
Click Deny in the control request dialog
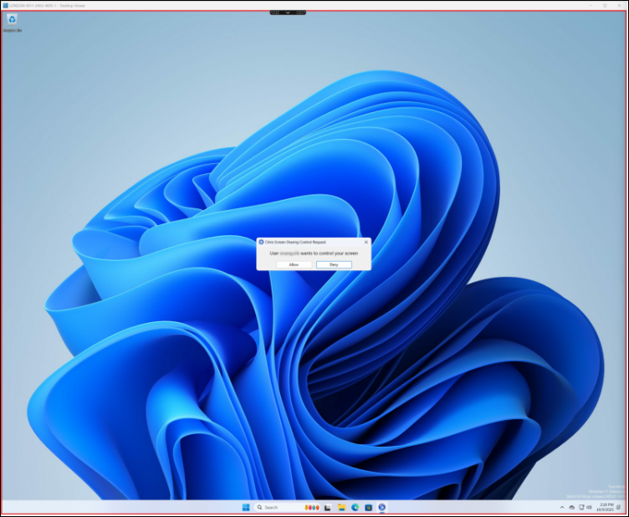click(334, 264)
